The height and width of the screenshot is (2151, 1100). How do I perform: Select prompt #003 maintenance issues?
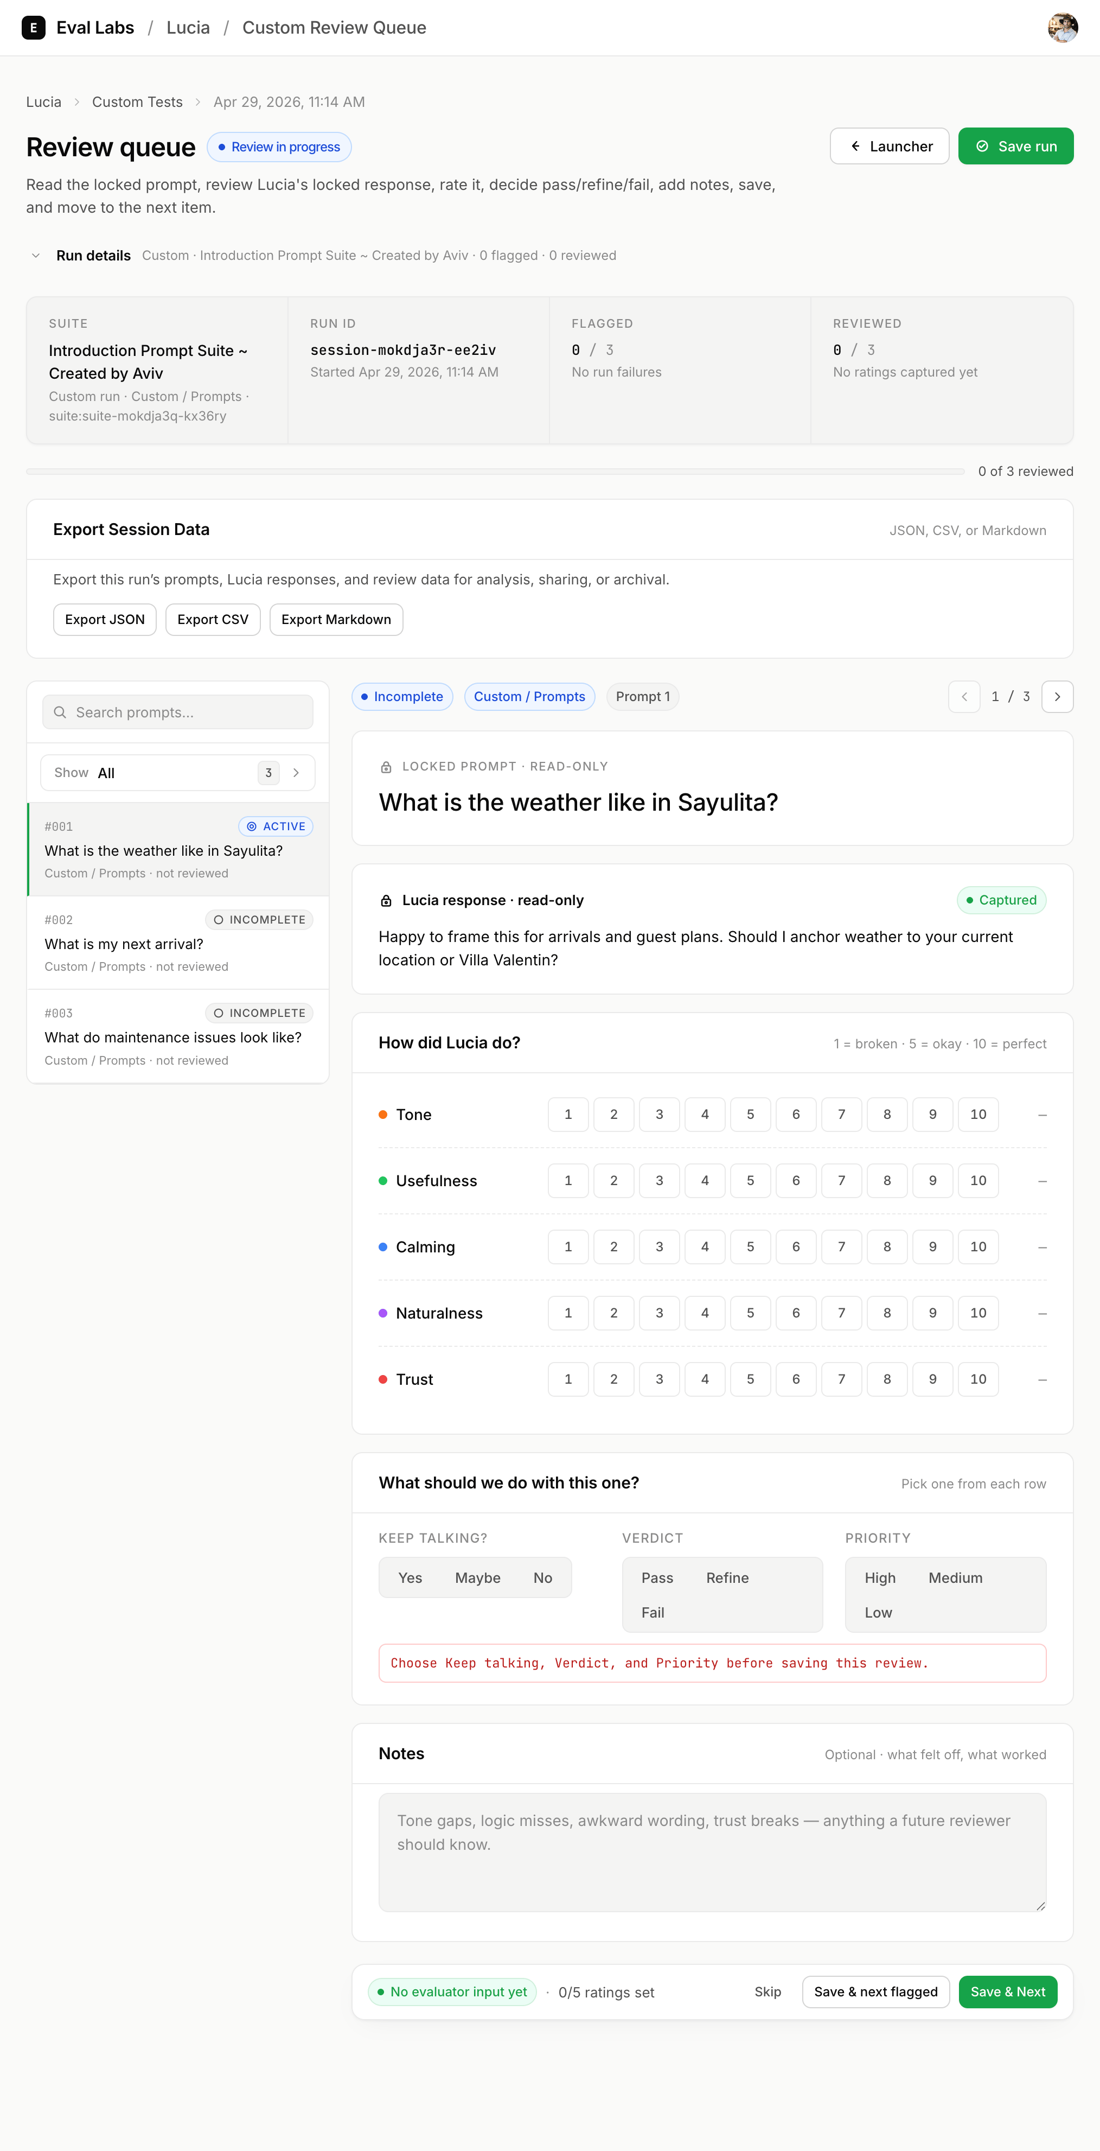178,1036
